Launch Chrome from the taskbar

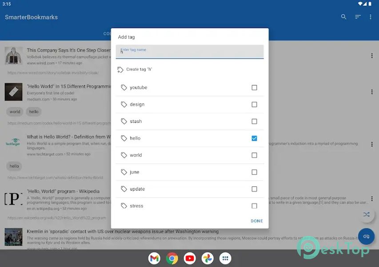[172, 258]
